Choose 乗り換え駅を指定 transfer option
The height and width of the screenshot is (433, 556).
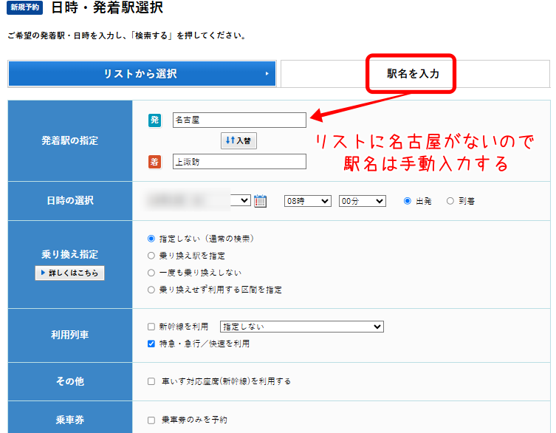click(152, 256)
